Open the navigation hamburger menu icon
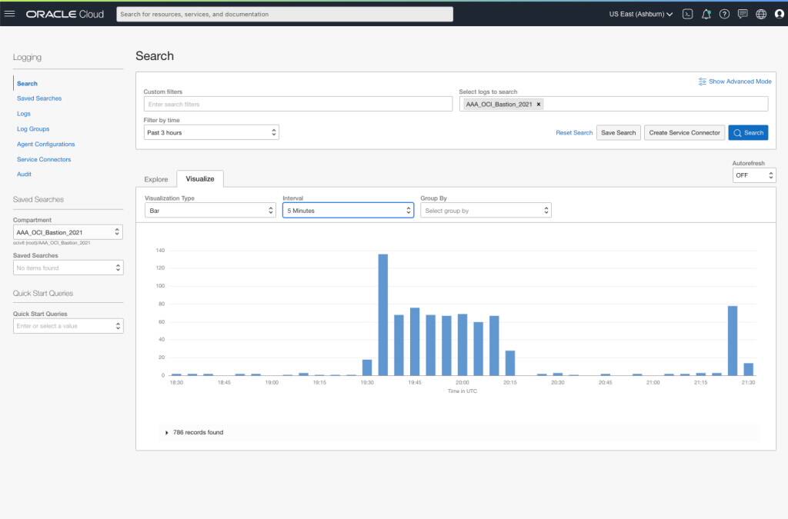Screen dimensions: 788x519 click(11, 13)
